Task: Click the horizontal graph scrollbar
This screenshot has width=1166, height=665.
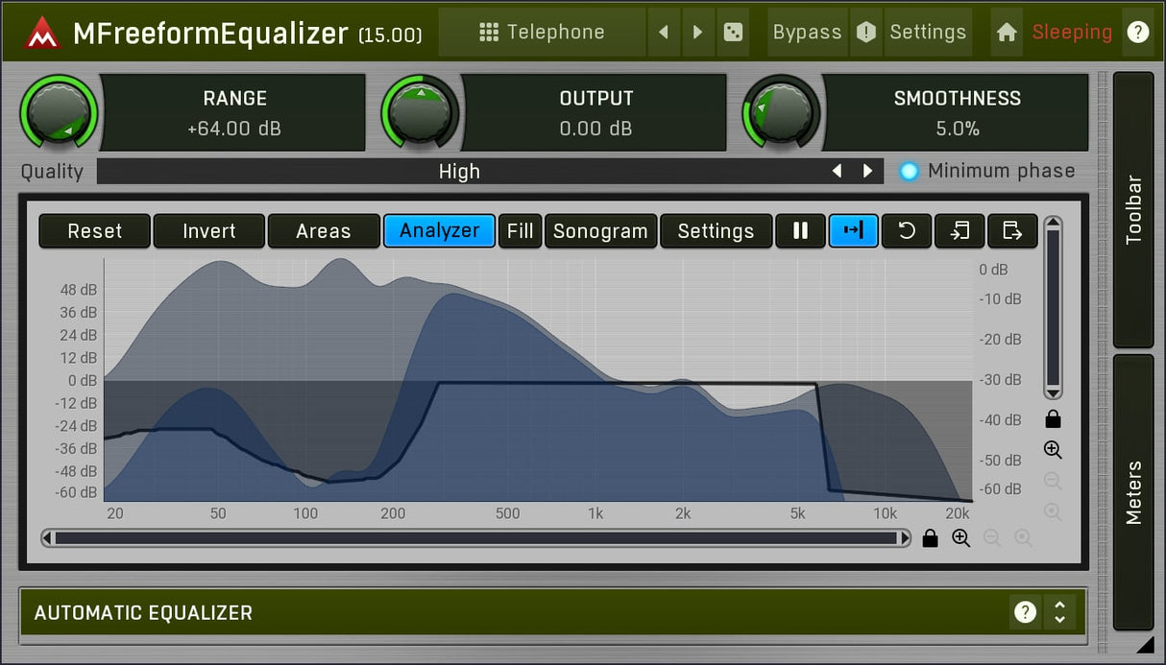Action: [475, 538]
